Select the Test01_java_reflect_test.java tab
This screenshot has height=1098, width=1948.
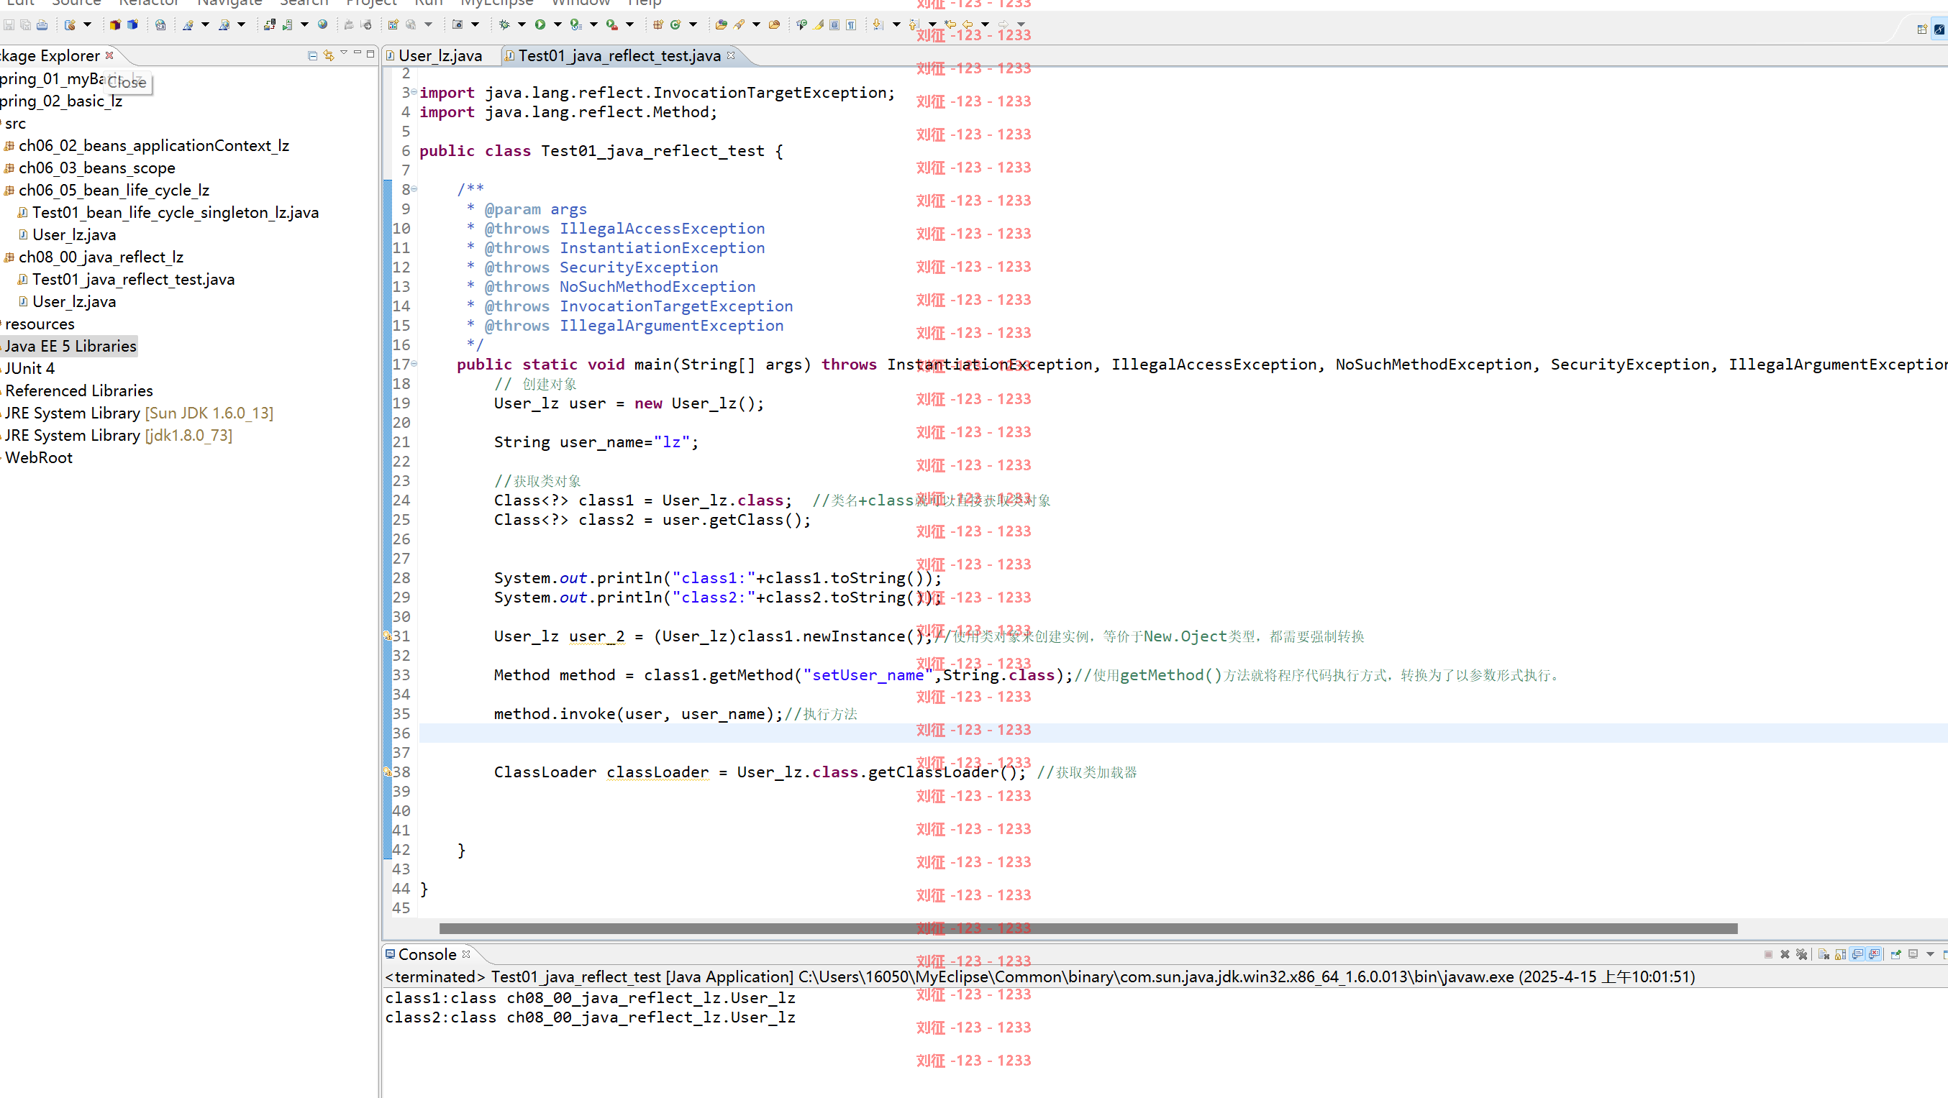[x=619, y=55]
